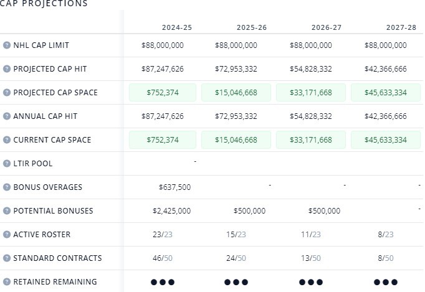The height and width of the screenshot is (292, 425).
Task: Click active roster 11/23 value
Action: [x=311, y=234]
